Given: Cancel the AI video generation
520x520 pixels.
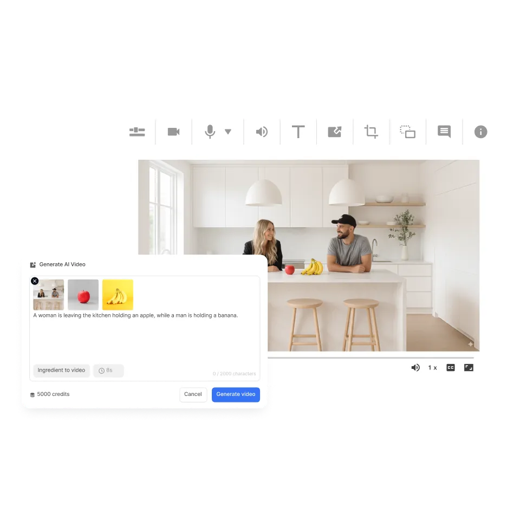Looking at the screenshot, I should (x=193, y=394).
